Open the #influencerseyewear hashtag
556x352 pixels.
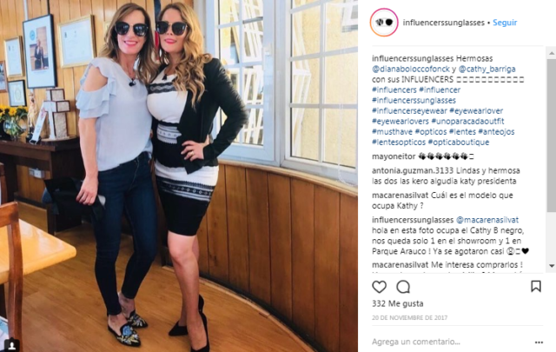tap(409, 110)
